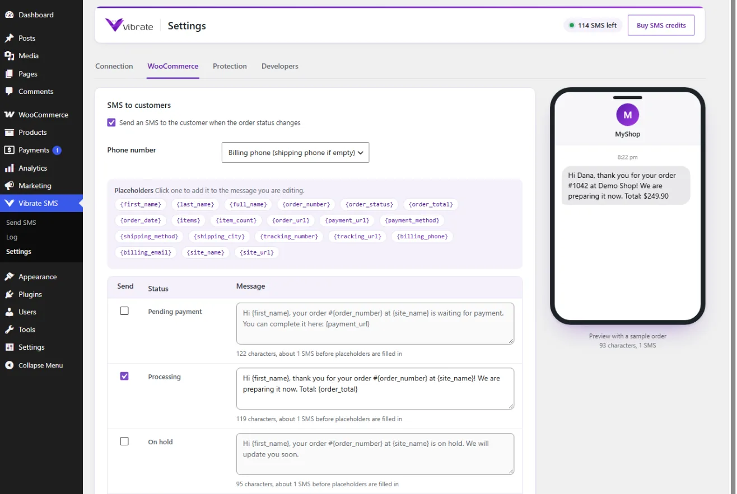Viewport: 737px width, 494px height.
Task: Open the Log submenu link
Action: [x=12, y=237]
